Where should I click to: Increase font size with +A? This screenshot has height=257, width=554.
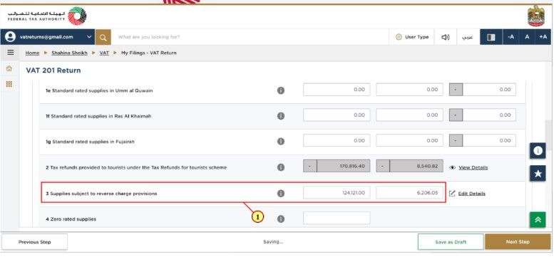(x=543, y=37)
